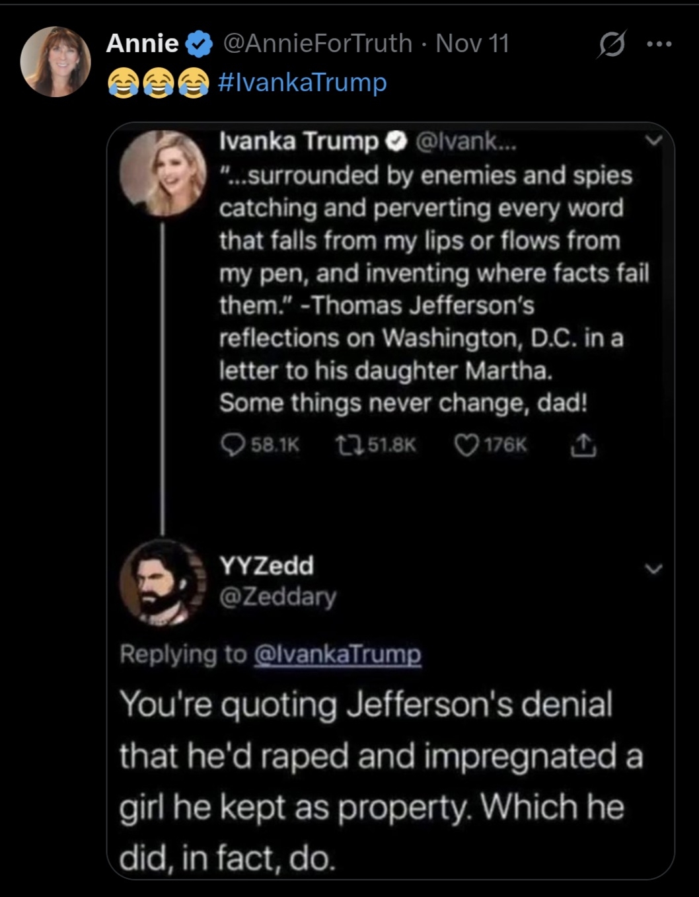
Task: Open the @AnnieForTruth handle
Action: pyautogui.click(x=318, y=44)
